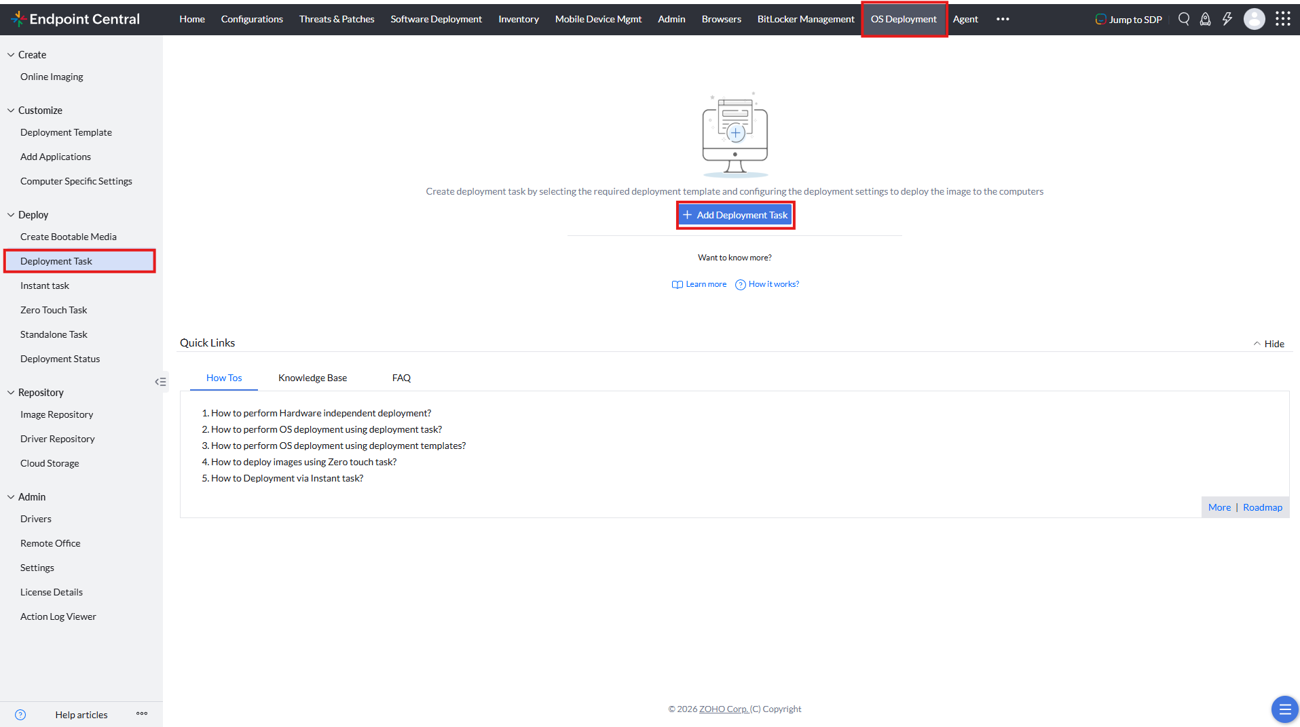This screenshot has height=727, width=1300.
Task: Click the How it works question icon
Action: 741,284
